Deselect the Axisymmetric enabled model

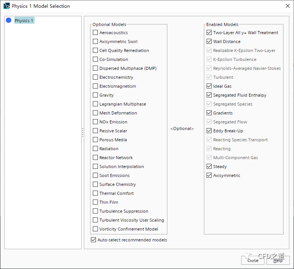coord(209,175)
